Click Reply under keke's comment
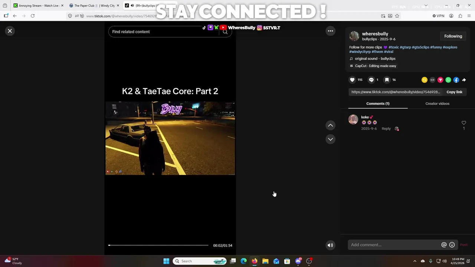 coord(386,129)
